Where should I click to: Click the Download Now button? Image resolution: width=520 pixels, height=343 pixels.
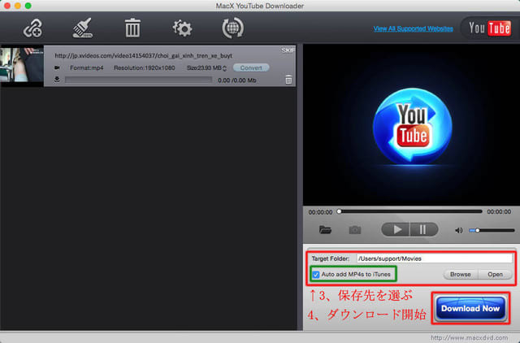[x=470, y=308]
